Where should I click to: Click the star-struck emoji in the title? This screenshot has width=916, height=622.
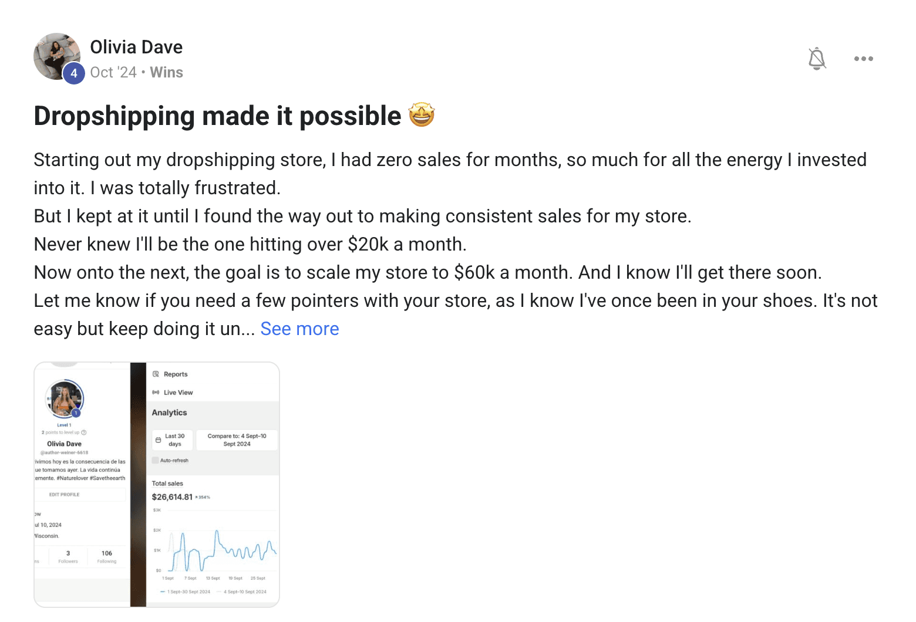pos(422,115)
